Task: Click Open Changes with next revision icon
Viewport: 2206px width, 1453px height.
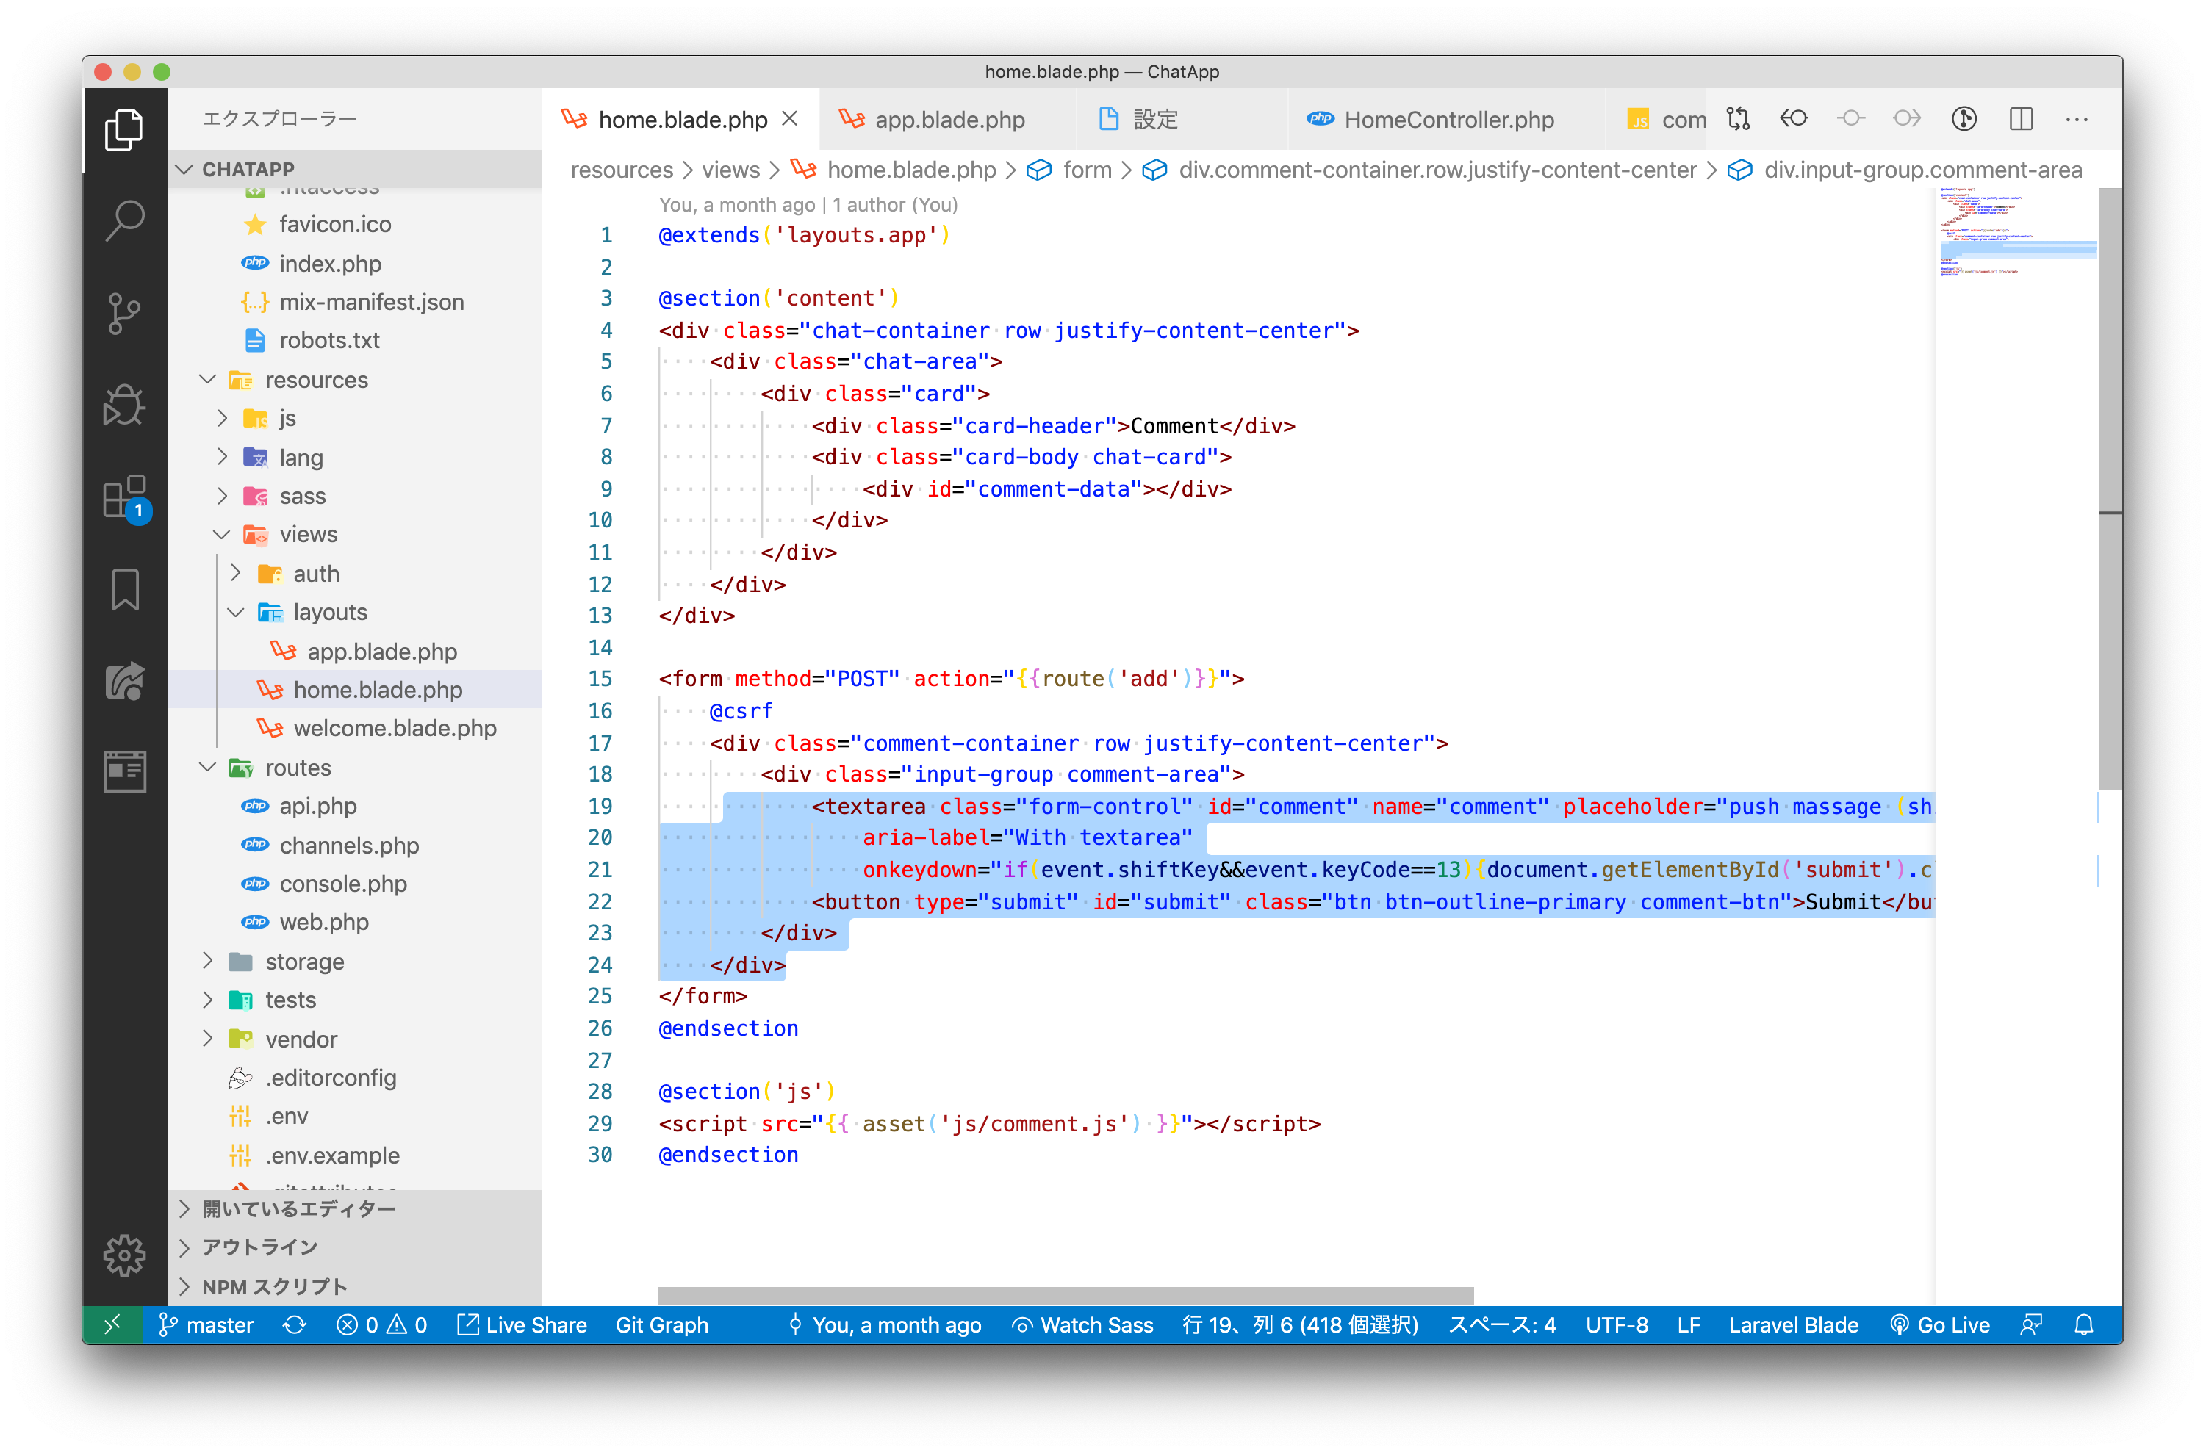Action: [1908, 118]
